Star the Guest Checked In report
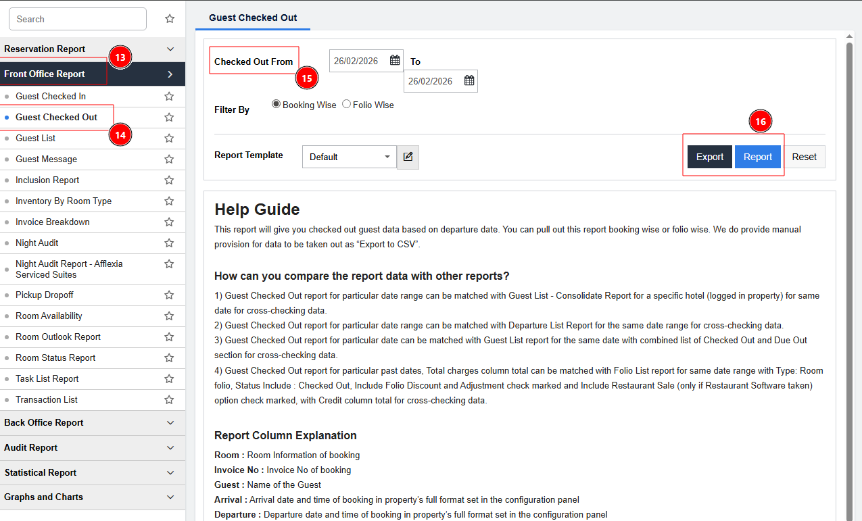 click(169, 97)
